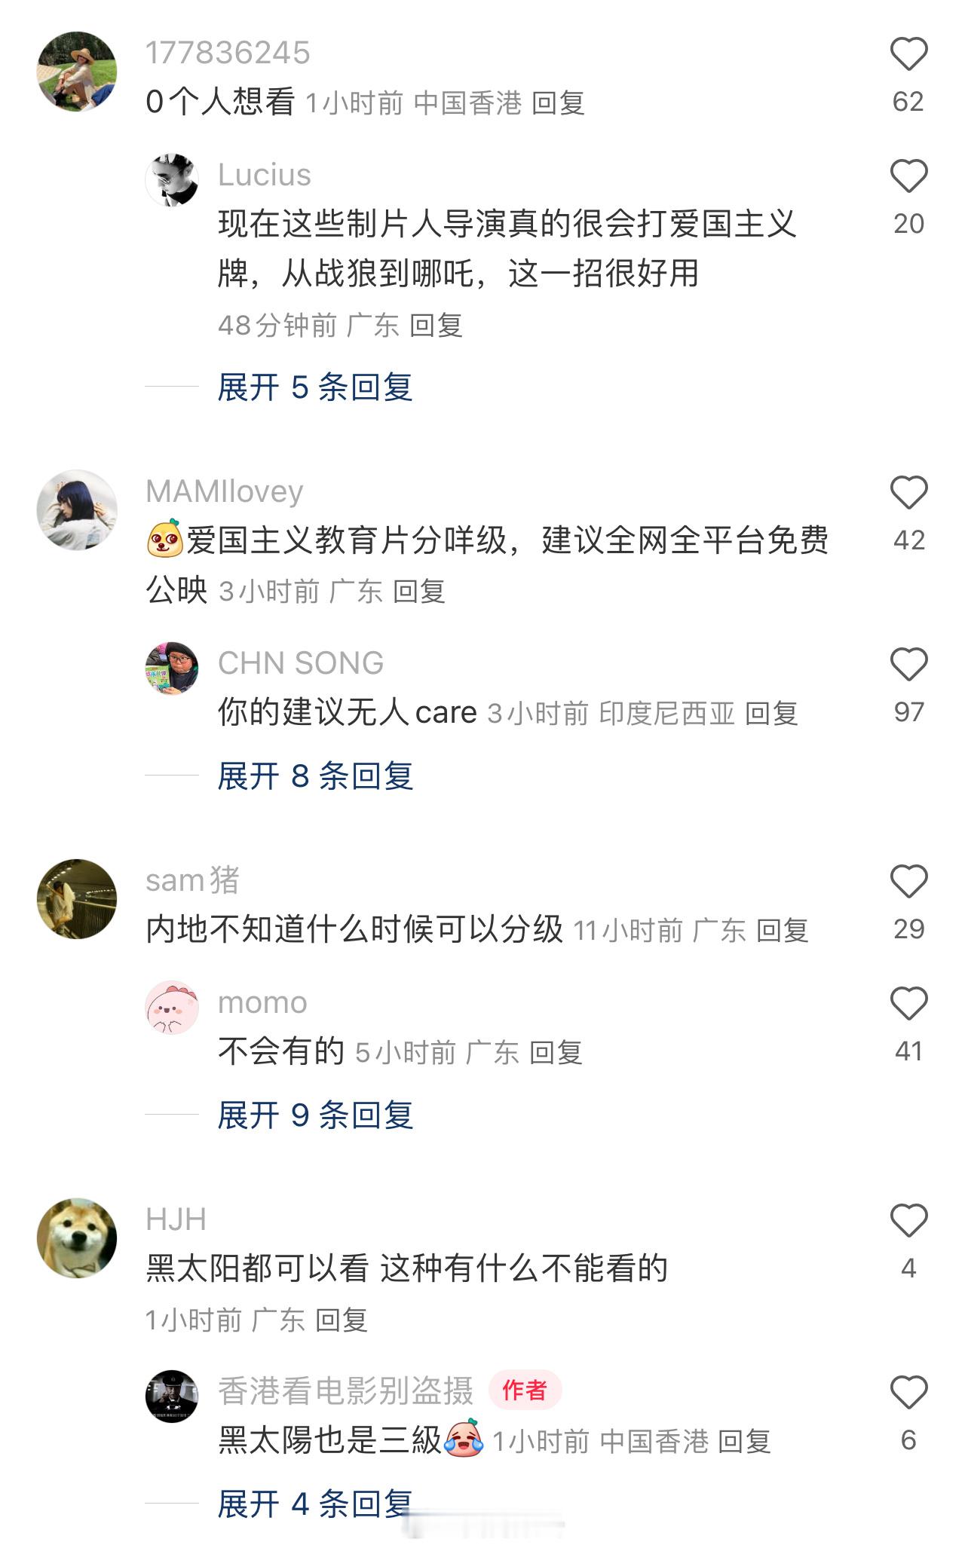This screenshot has height=1548, width=968.
Task: Open Lucius's username profile link
Action: [x=265, y=175]
